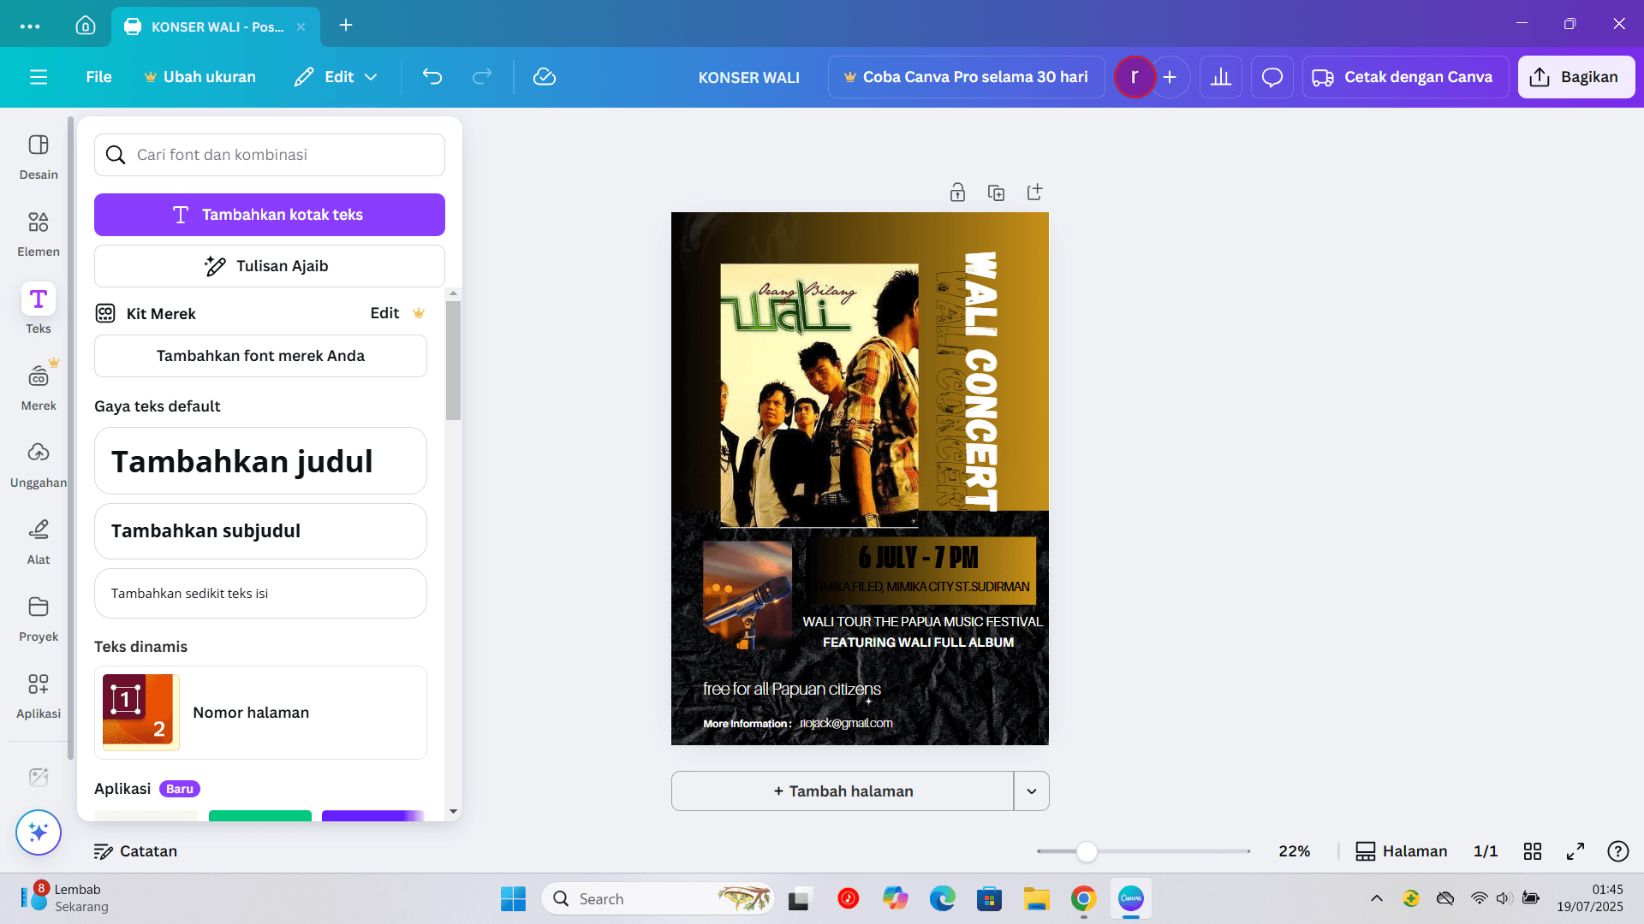The width and height of the screenshot is (1644, 924).
Task: Select the WALI CONCERT poster canvas
Action: 860,478
